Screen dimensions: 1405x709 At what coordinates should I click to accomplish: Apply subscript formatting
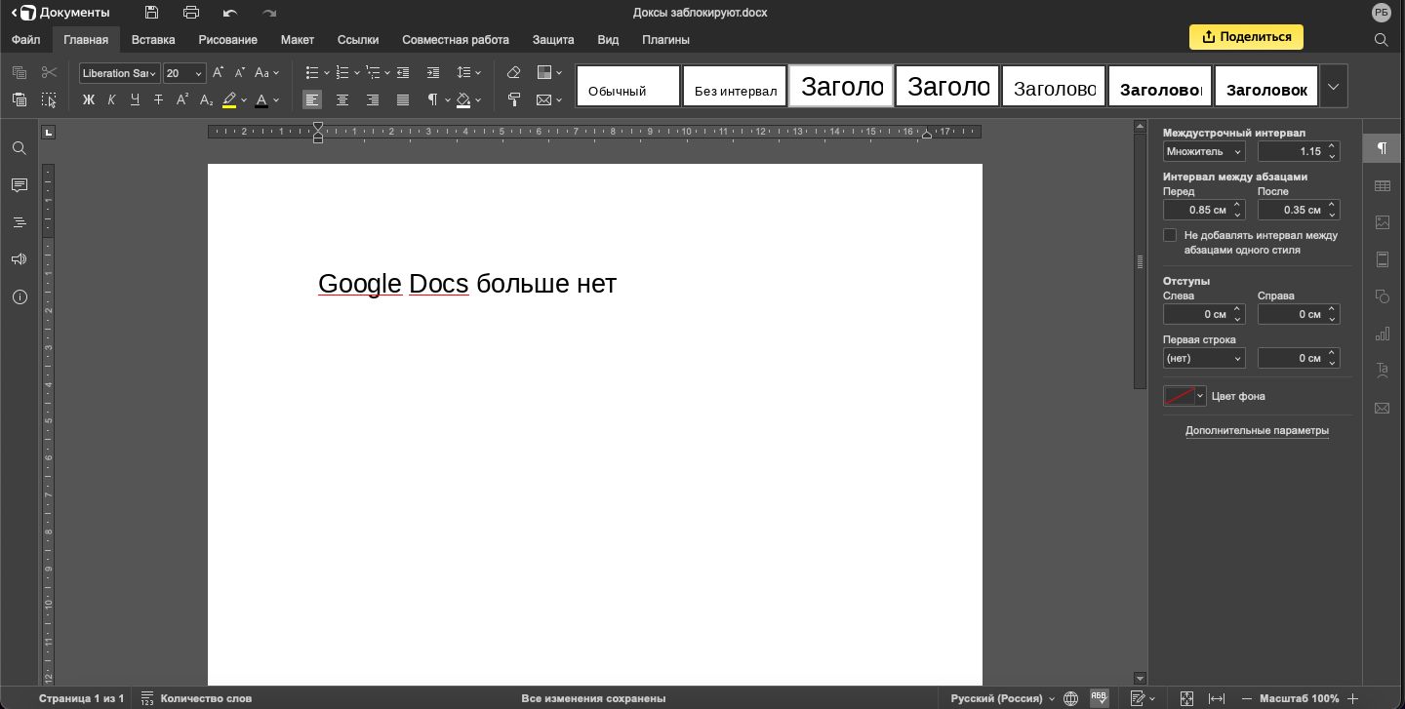click(x=206, y=99)
